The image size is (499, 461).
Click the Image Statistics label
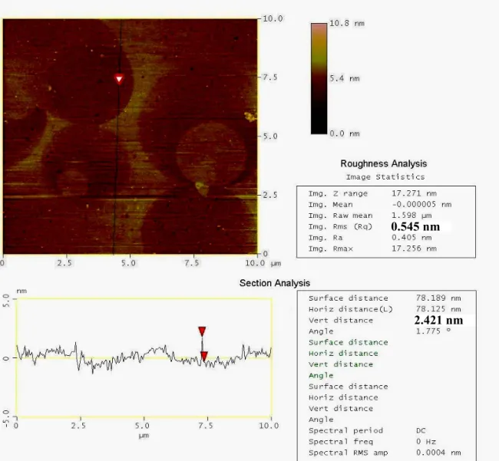coord(385,176)
